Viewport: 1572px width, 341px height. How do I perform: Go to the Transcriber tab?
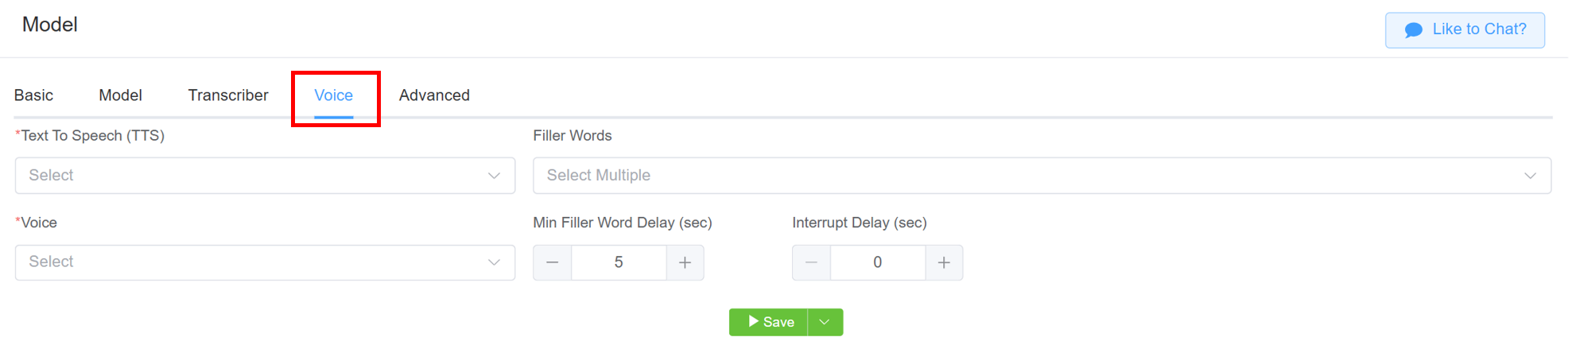tap(228, 95)
